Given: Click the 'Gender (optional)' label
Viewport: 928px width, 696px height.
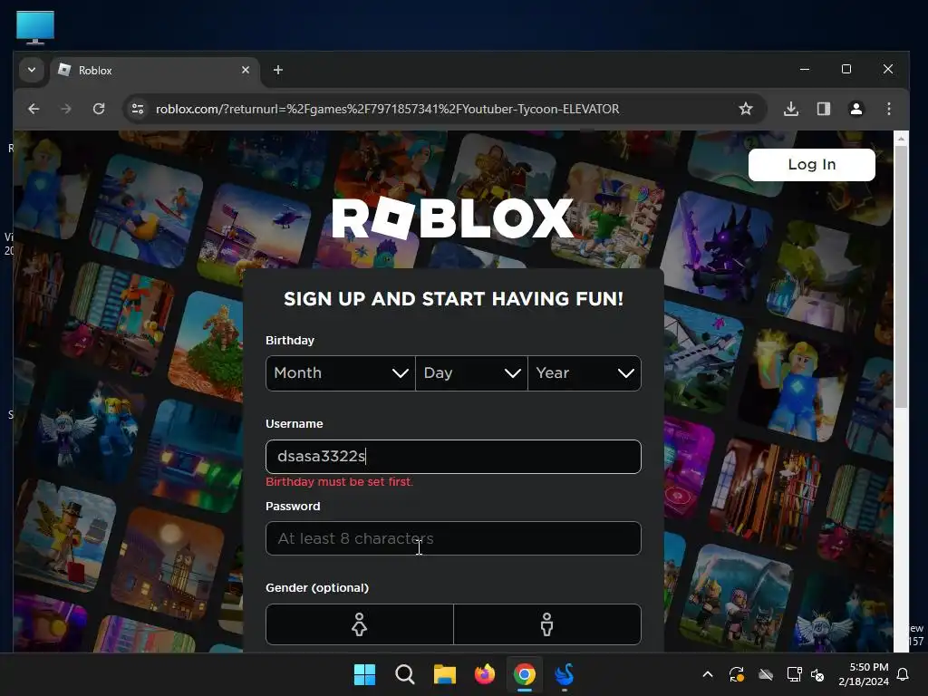Looking at the screenshot, I should tap(317, 587).
